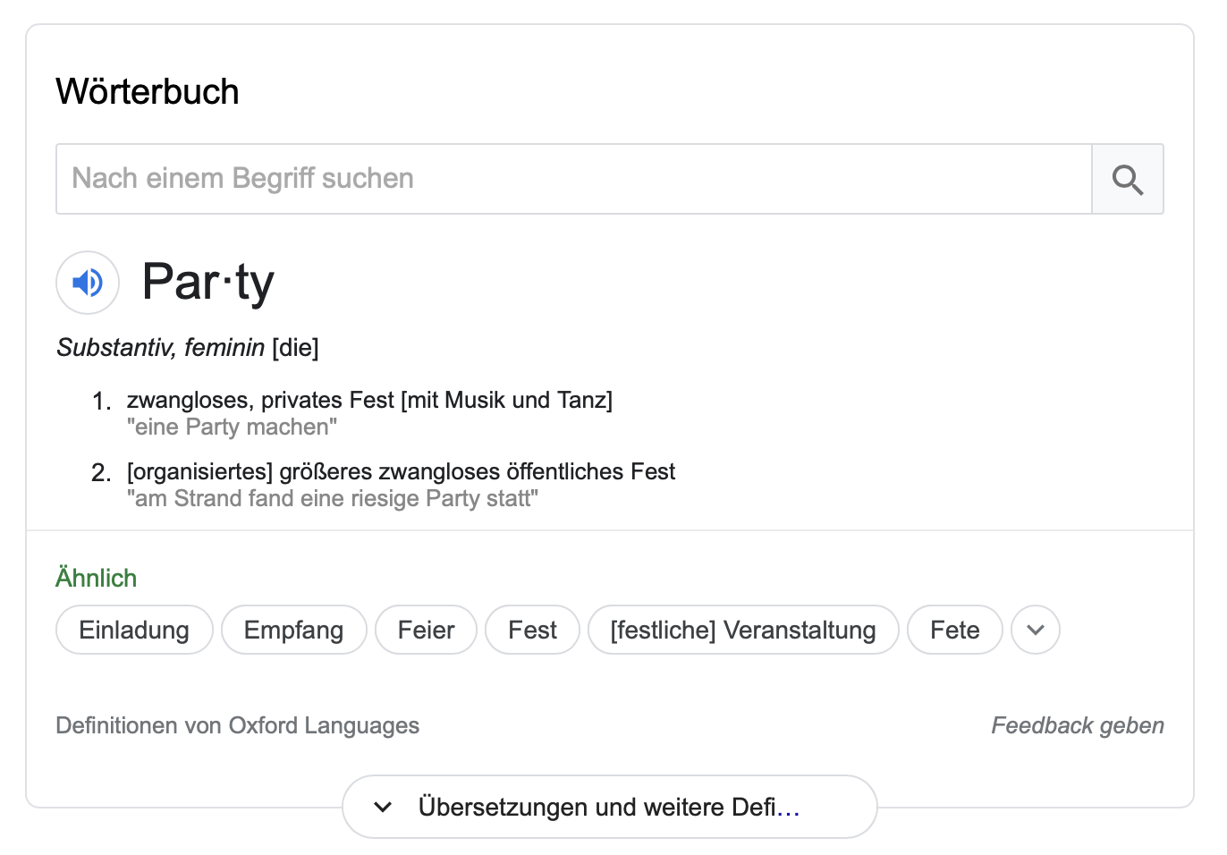Click 'Substantiv, feminin [die]' grammar label
This screenshot has height=855, width=1227.
(188, 347)
